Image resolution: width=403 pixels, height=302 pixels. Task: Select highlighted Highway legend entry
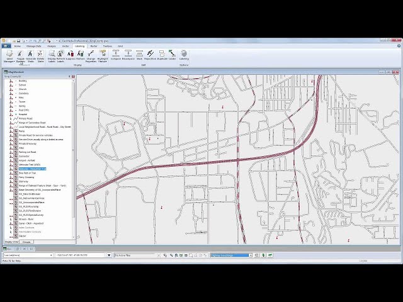coord(33,169)
